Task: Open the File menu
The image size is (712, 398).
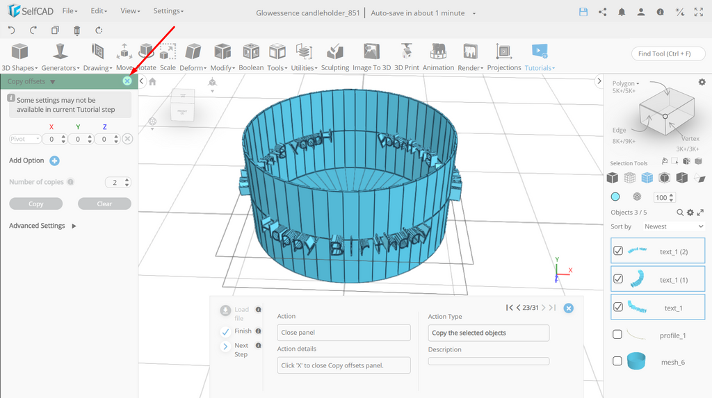Action: point(70,11)
